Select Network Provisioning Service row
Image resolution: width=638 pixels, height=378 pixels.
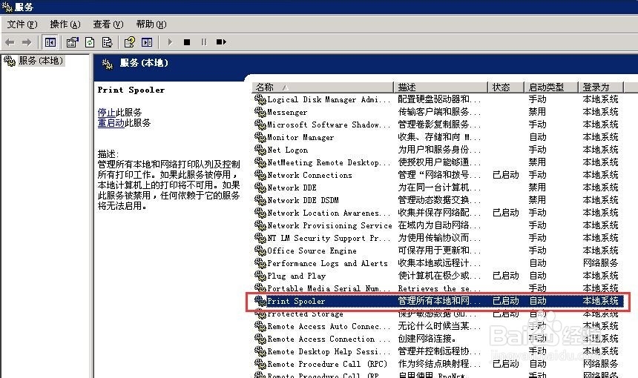[329, 225]
